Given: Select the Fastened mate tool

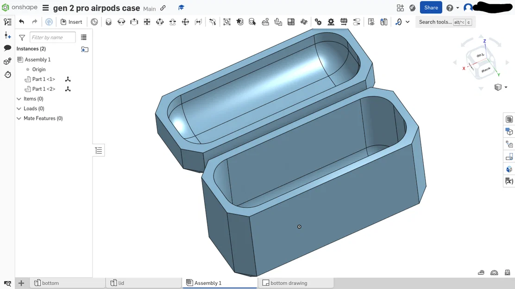Looking at the screenshot, I should [x=108, y=22].
